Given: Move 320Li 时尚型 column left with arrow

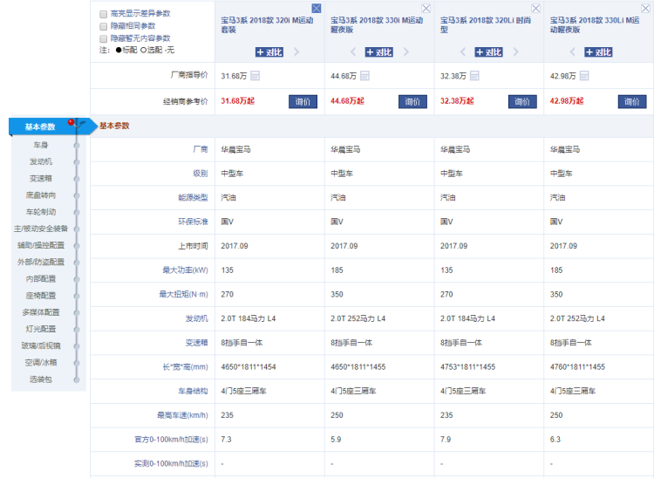Looking at the screenshot, I should click(x=463, y=52).
